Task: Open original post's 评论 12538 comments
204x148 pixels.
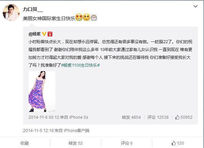Action: tap(158, 117)
